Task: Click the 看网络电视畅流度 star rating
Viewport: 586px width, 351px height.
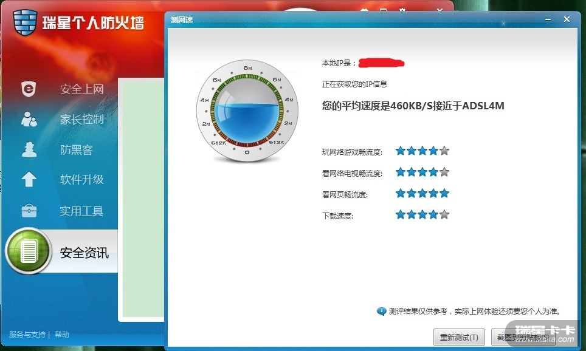Action: [422, 172]
